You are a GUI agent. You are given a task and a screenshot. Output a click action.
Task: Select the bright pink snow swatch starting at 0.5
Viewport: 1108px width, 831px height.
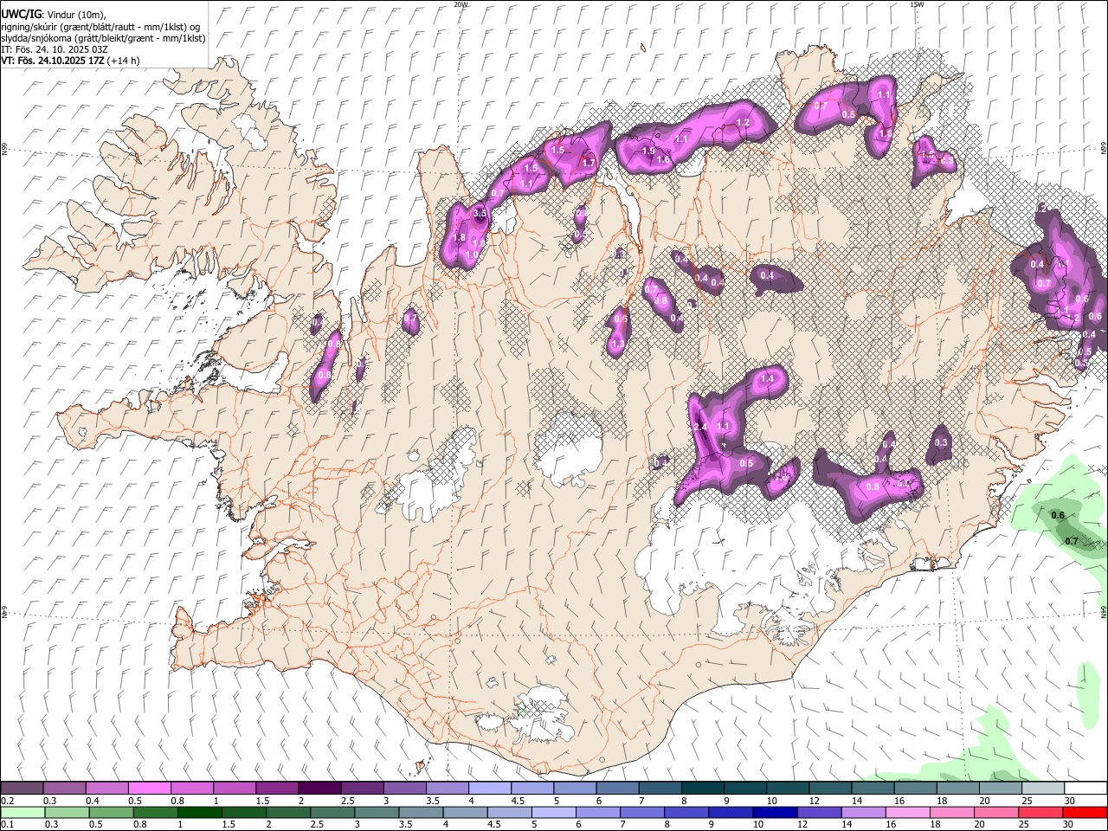(x=150, y=788)
